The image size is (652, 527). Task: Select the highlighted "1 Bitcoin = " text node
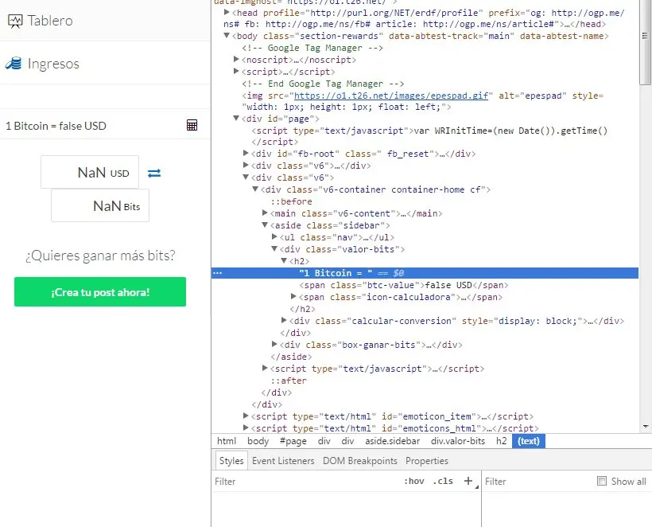pos(425,273)
